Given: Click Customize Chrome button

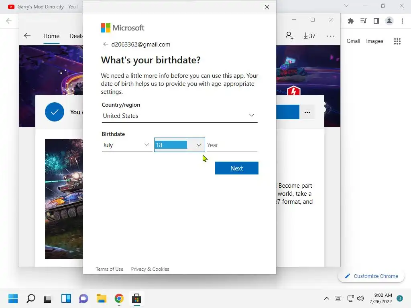Looking at the screenshot, I should click(371, 276).
